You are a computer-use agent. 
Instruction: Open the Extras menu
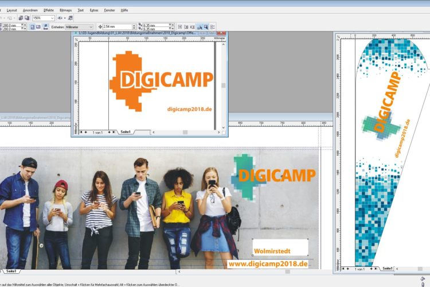click(94, 10)
